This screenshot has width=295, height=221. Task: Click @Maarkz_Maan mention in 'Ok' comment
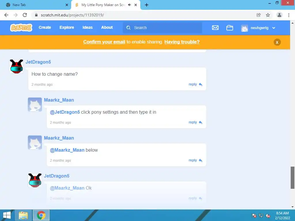[x=67, y=188]
